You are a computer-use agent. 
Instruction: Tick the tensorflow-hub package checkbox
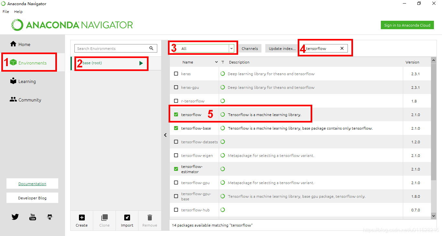point(176,210)
